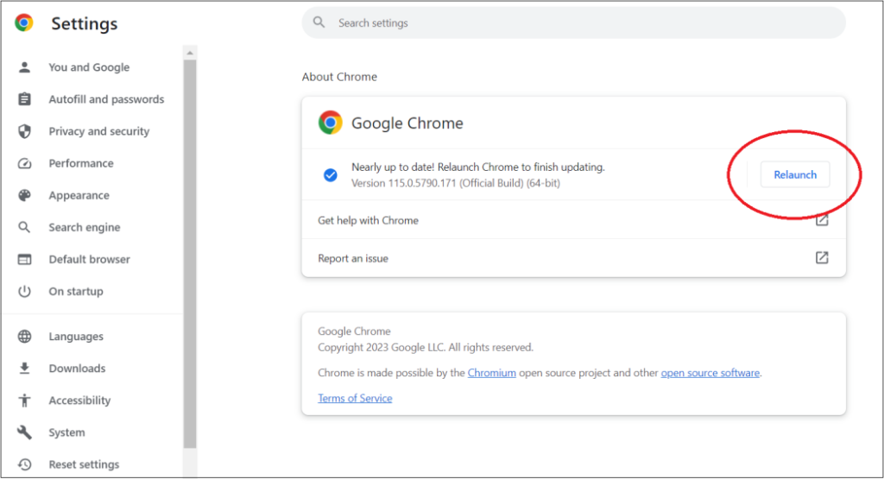This screenshot has height=479, width=884.
Task: Open external link icon for Get help with Chrome
Action: (822, 220)
